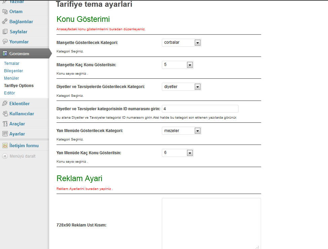Open the Sayfalar menu
Image resolution: width=328 pixels, height=249 pixels.
(x=19, y=32)
